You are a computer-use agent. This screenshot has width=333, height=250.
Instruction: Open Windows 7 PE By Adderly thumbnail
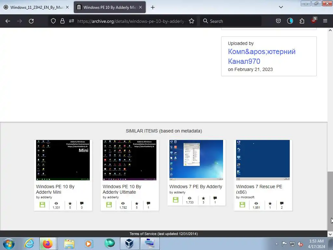[196, 160]
